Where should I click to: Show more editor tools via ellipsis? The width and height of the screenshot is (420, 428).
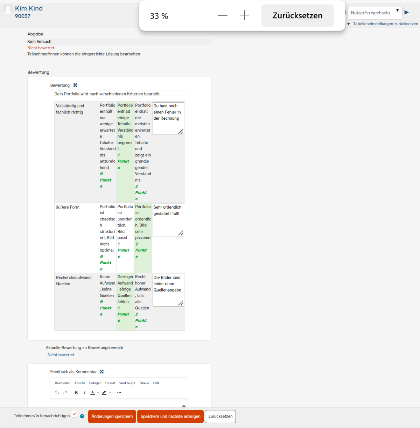[x=119, y=393]
